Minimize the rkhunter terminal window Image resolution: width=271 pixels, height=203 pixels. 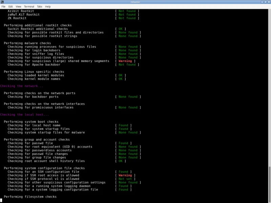pyautogui.click(x=262, y=2)
